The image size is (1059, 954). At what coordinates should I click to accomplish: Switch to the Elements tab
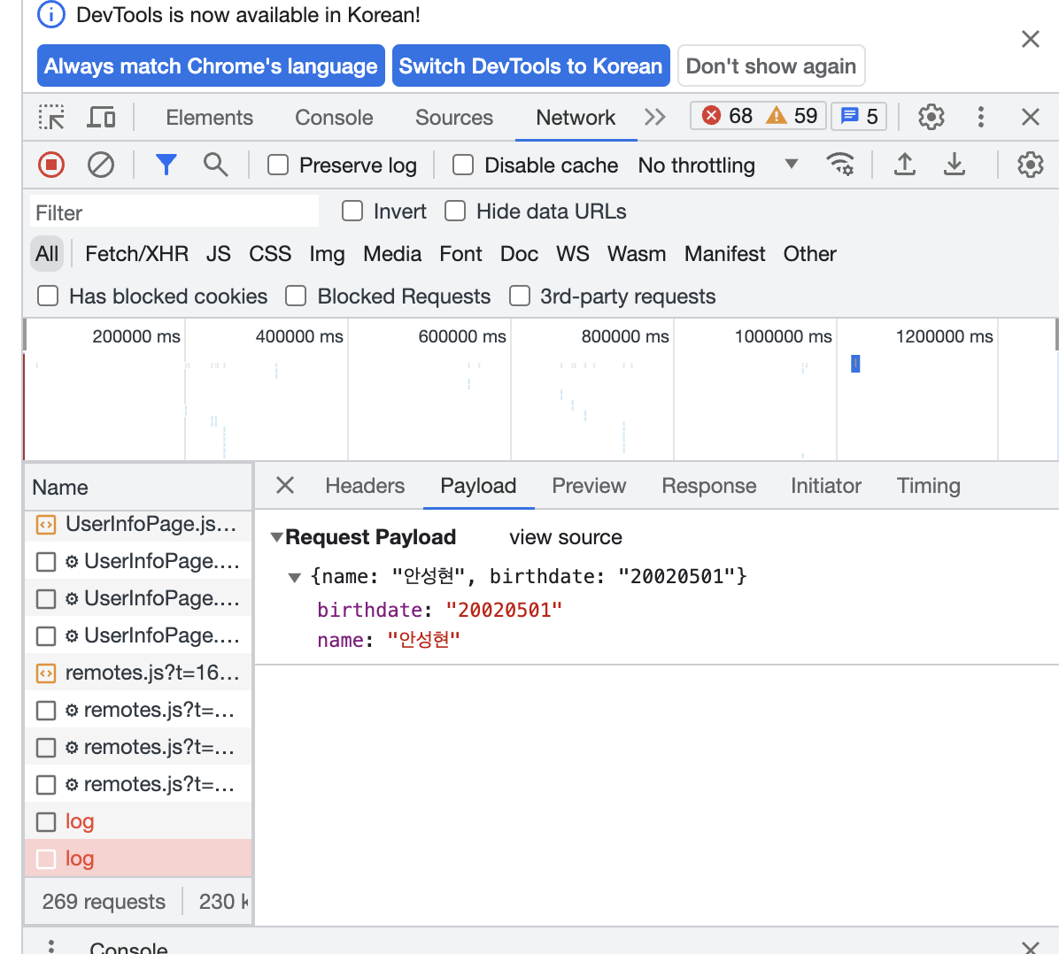click(209, 118)
